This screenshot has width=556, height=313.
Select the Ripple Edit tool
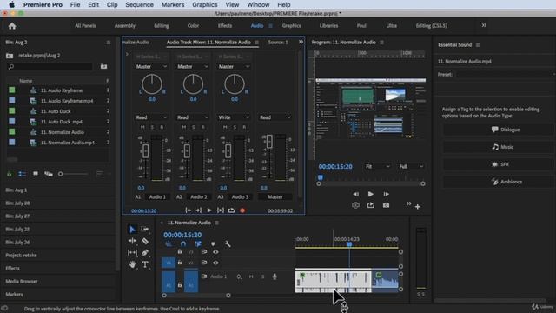tap(132, 241)
